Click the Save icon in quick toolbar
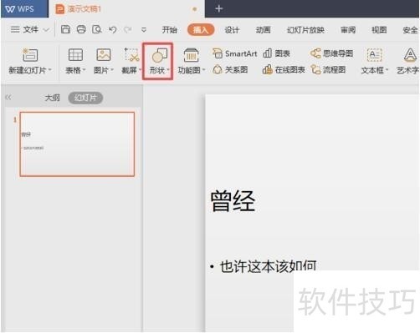The width and height of the screenshot is (420, 333). tap(65, 29)
